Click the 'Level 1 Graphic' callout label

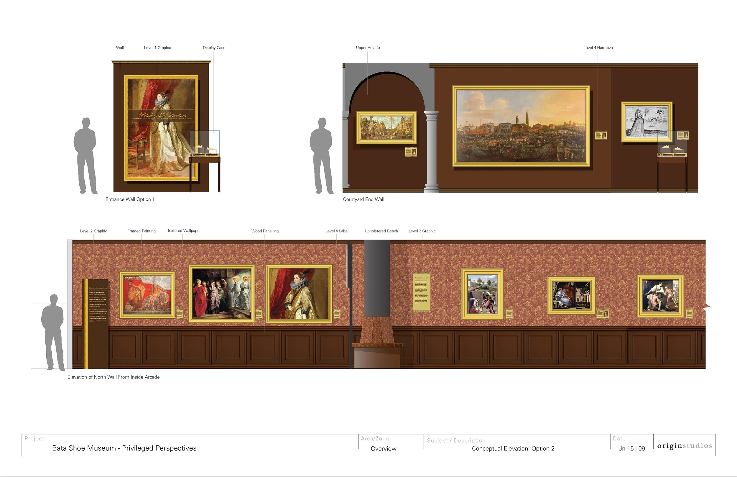tap(157, 48)
